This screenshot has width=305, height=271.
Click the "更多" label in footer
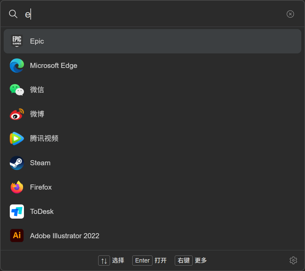pos(201,261)
